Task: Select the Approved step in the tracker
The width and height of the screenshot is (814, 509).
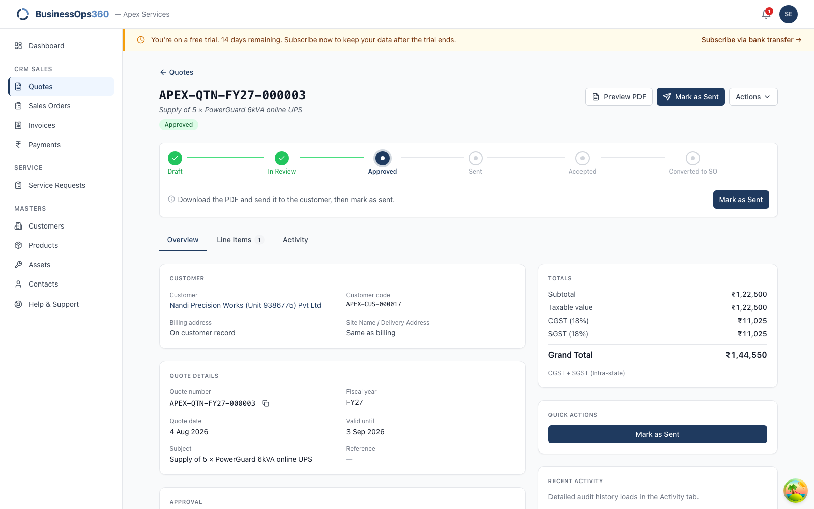Action: pyautogui.click(x=383, y=163)
